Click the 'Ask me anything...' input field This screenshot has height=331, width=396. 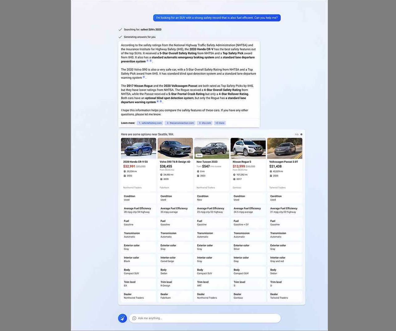coord(205,318)
